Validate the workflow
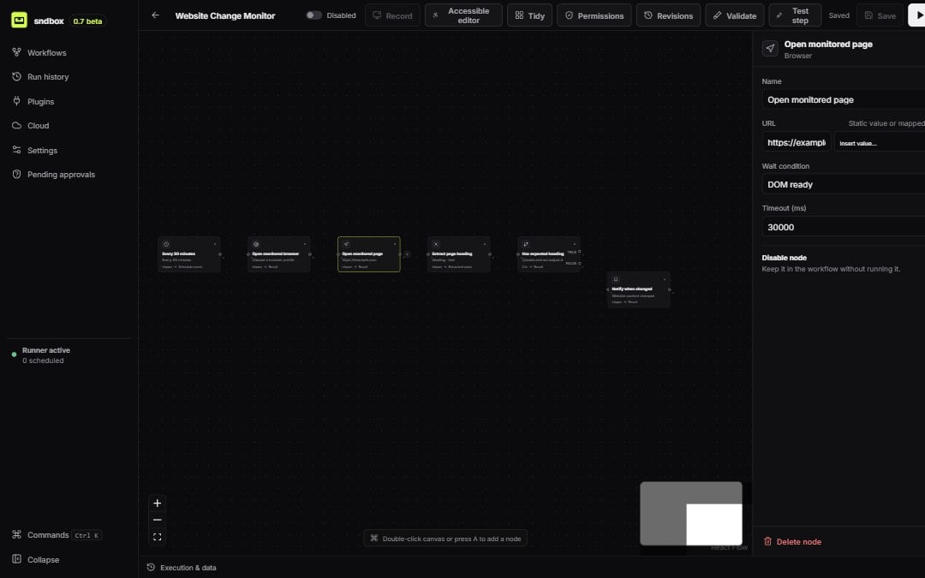925x578 pixels. [x=735, y=15]
